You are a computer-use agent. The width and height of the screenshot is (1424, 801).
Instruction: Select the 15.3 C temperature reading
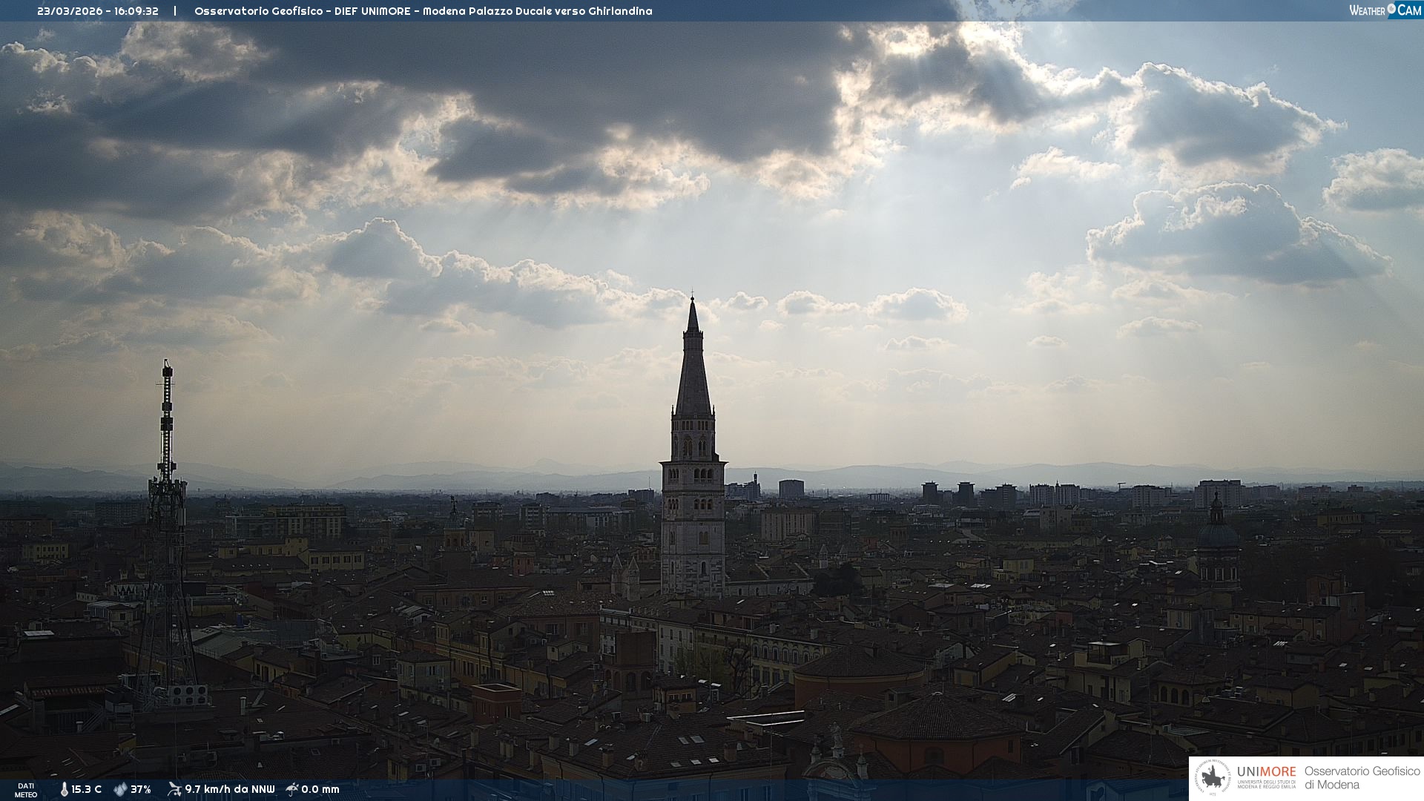pyautogui.click(x=86, y=789)
